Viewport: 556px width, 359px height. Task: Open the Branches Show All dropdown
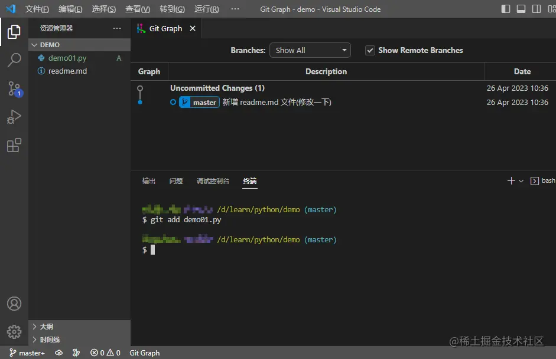point(310,50)
